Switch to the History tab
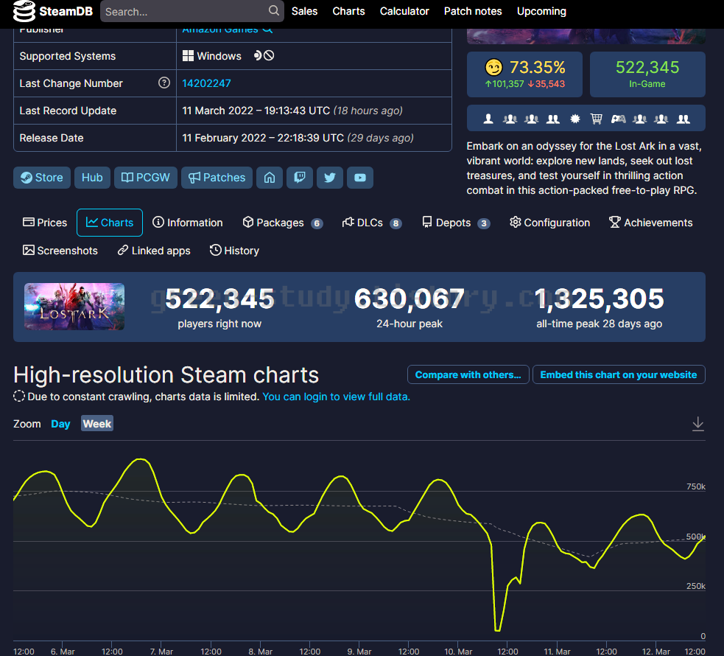Screen dimensions: 724x656 click(x=234, y=251)
